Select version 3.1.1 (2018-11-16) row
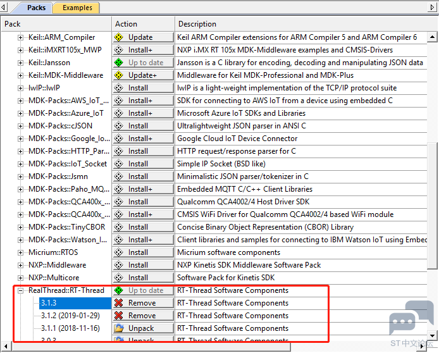This screenshot has height=353, width=439. pyautogui.click(x=70, y=328)
